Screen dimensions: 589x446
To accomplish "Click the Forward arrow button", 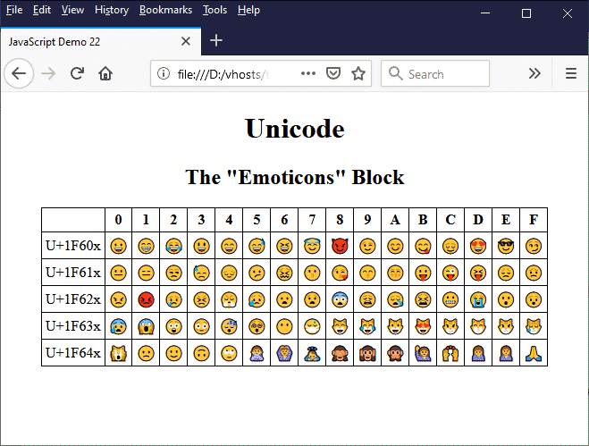I will (48, 73).
